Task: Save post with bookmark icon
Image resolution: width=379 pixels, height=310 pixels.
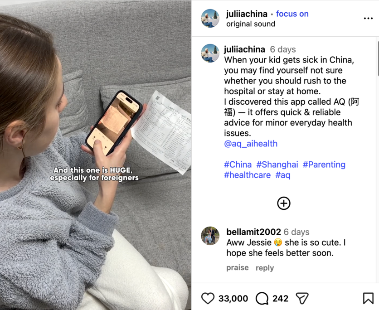Action: click(x=368, y=298)
